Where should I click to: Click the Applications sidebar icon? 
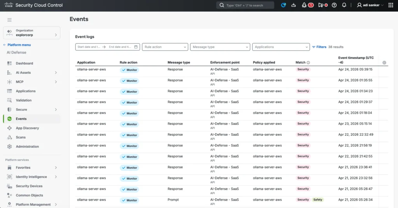point(9,91)
